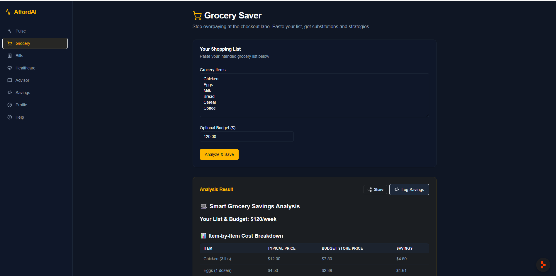The image size is (557, 276).
Task: Open Healthcare via its heart-pulse icon
Action: [10, 68]
